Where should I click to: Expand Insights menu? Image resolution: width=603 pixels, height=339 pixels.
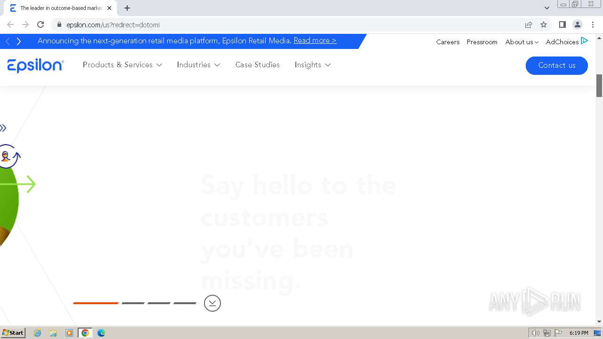(x=313, y=65)
